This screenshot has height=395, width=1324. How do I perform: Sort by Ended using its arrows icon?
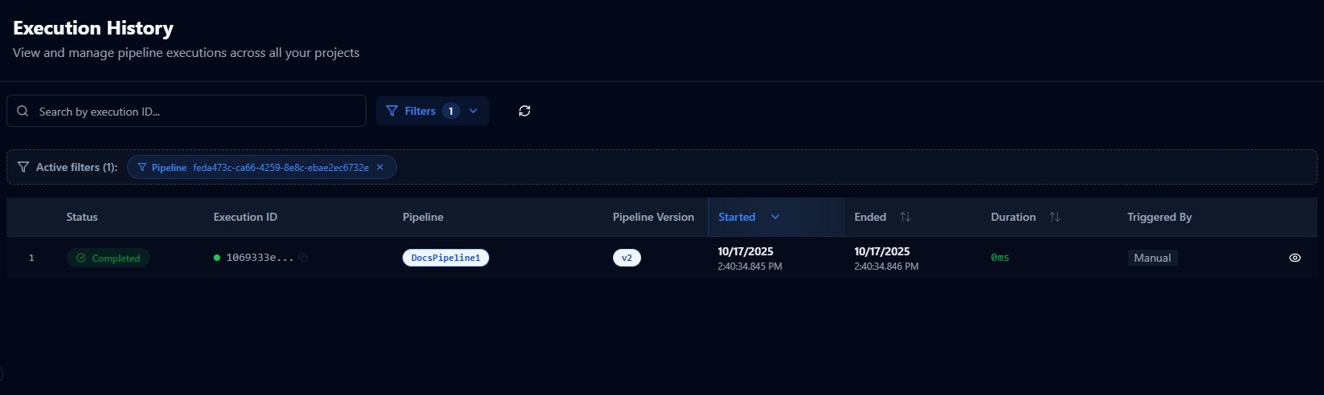pos(905,217)
